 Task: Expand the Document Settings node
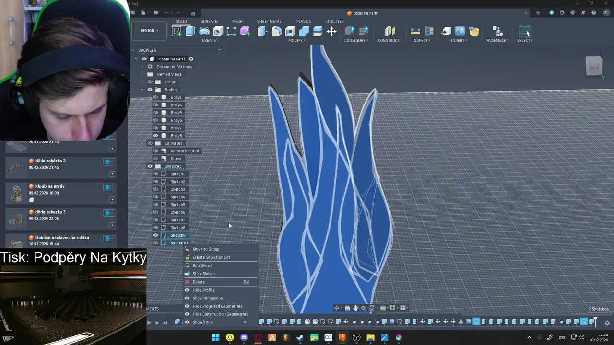click(142, 67)
